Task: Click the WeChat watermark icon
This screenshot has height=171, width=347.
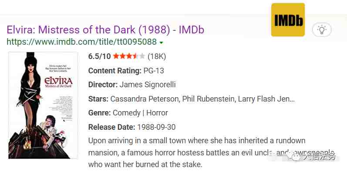Action: [296, 157]
